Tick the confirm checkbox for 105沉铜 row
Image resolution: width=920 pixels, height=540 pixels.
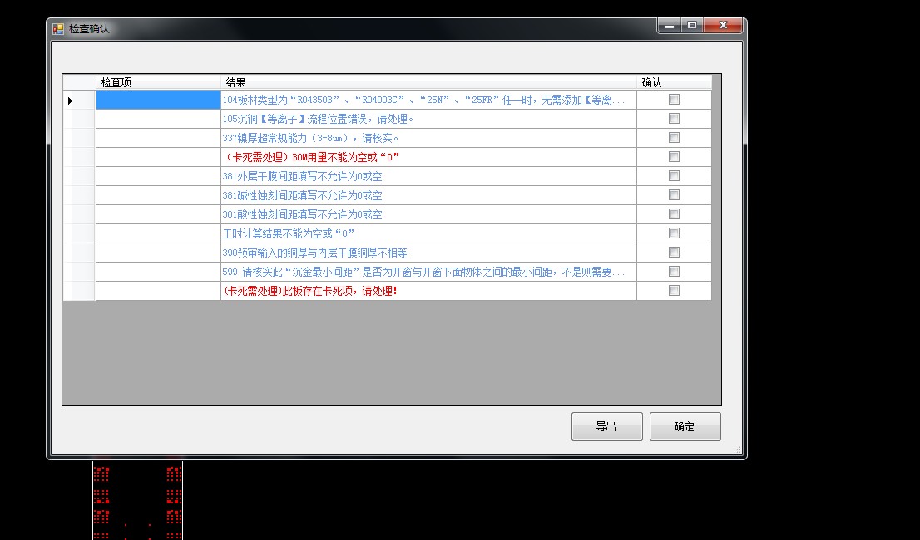point(674,119)
